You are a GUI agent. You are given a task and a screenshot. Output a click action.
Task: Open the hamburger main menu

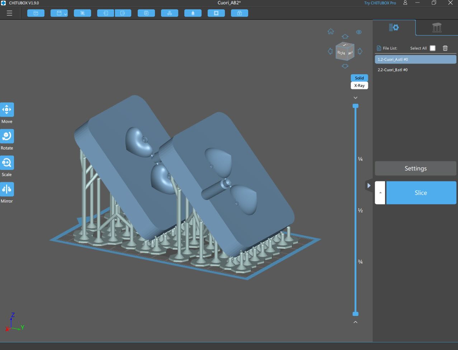[10, 13]
